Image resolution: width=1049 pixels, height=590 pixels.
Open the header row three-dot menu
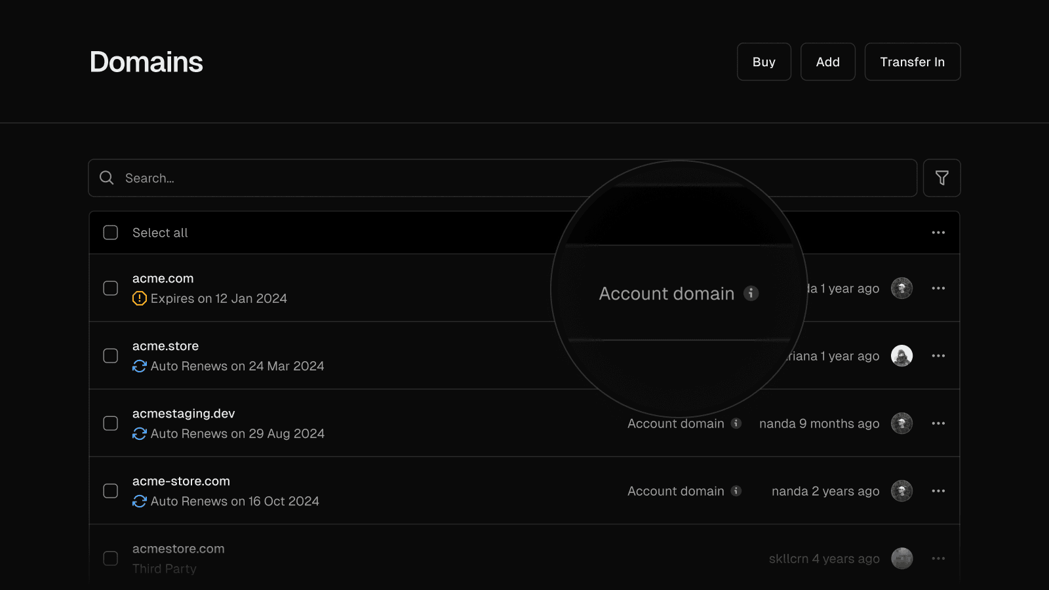[938, 233]
